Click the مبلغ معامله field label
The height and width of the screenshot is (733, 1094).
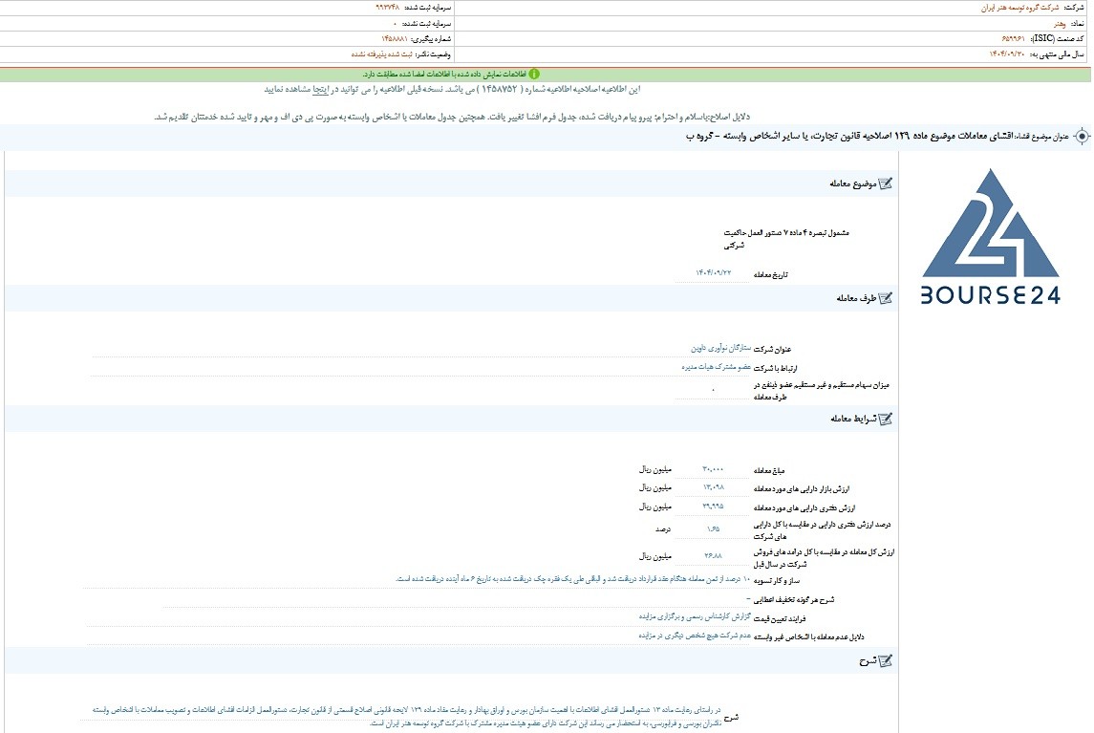(769, 470)
